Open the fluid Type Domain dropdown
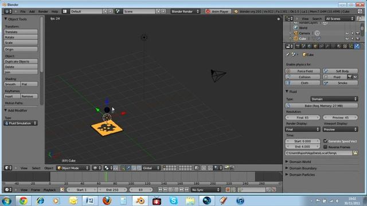The width and height of the screenshot is (367, 206). click(334, 99)
